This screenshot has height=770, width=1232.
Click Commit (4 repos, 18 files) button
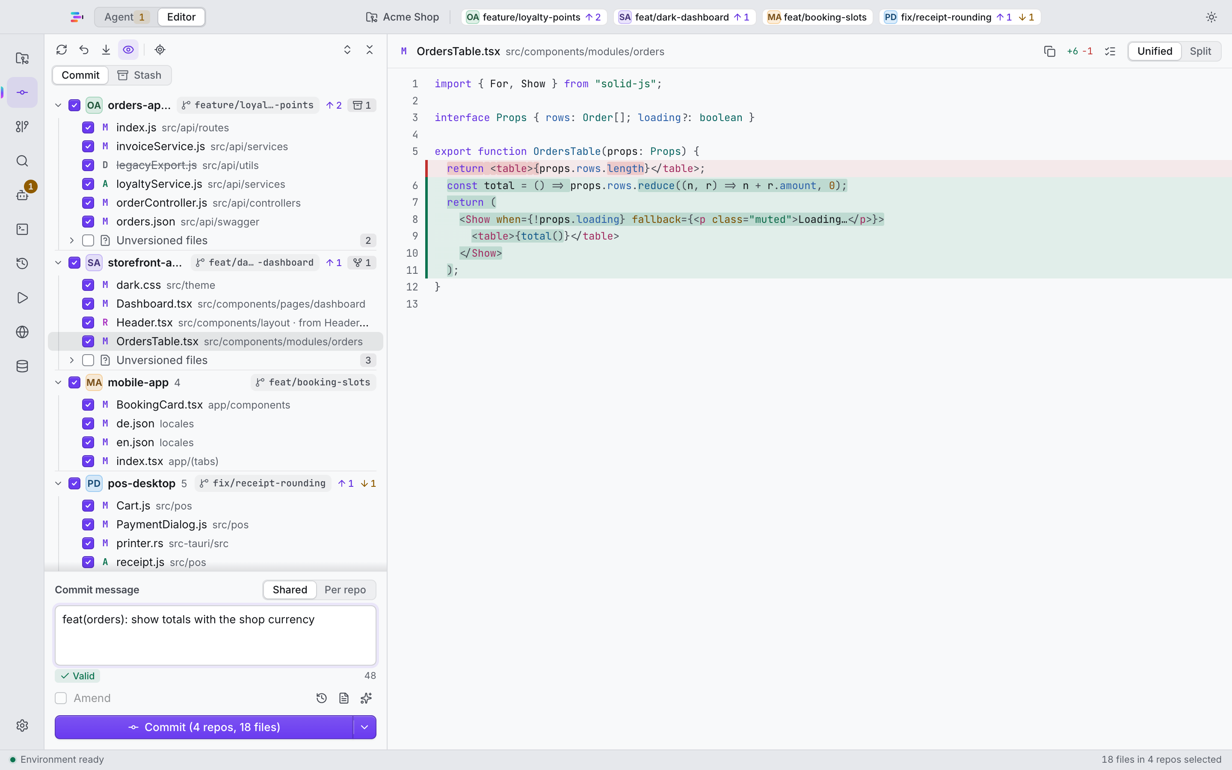[x=204, y=727]
